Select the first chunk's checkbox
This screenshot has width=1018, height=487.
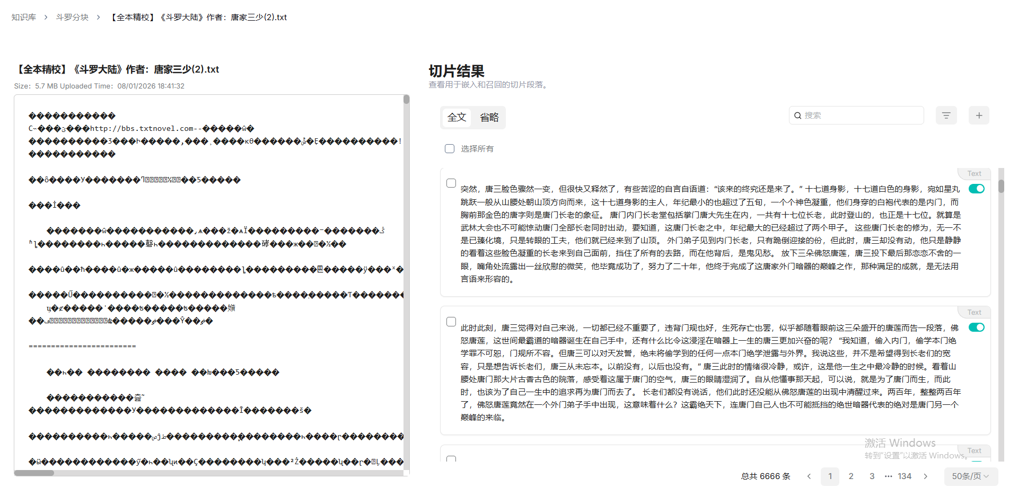click(451, 183)
